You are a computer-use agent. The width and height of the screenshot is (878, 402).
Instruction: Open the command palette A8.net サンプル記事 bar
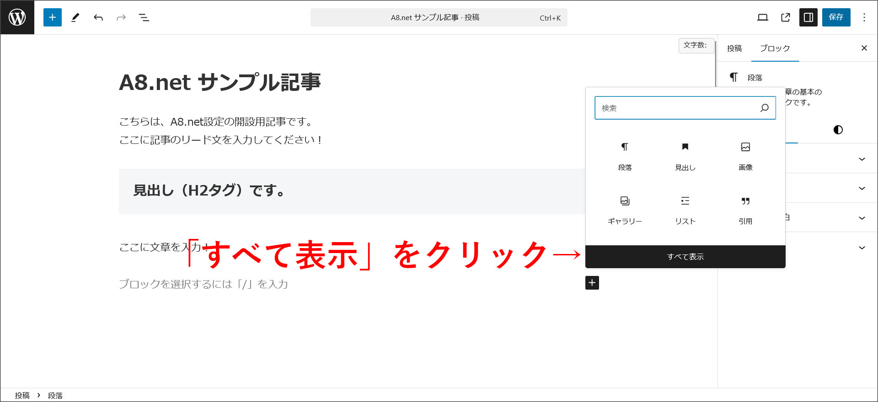coord(439,17)
